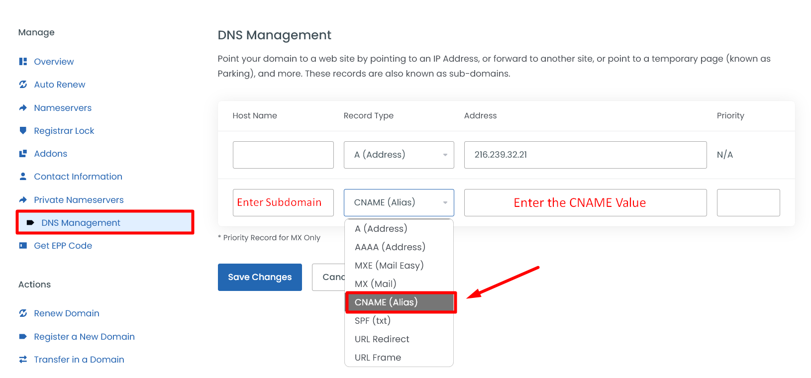The height and width of the screenshot is (378, 811).
Task: Click the Save Changes button
Action: pos(260,277)
